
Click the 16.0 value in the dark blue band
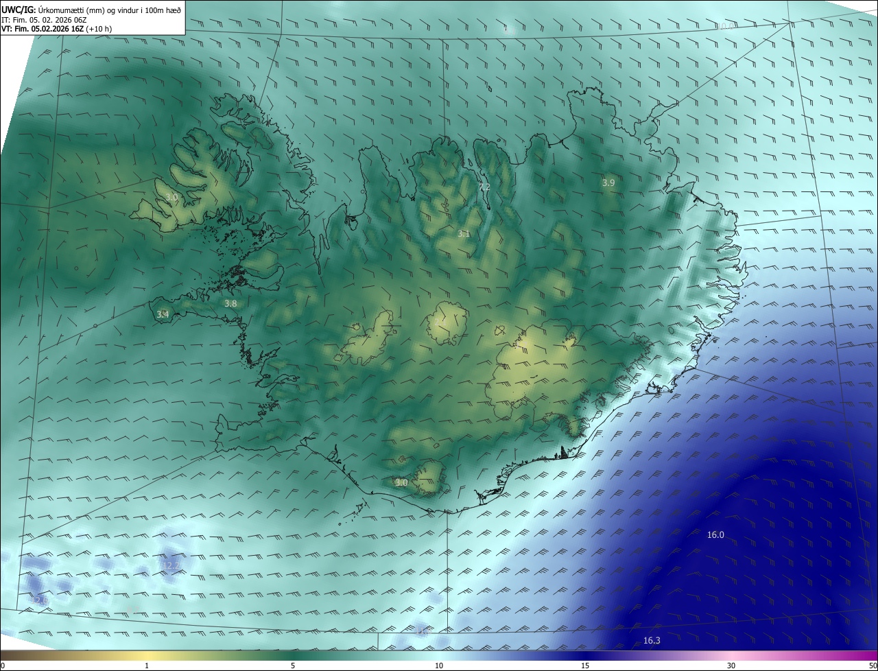(x=715, y=534)
